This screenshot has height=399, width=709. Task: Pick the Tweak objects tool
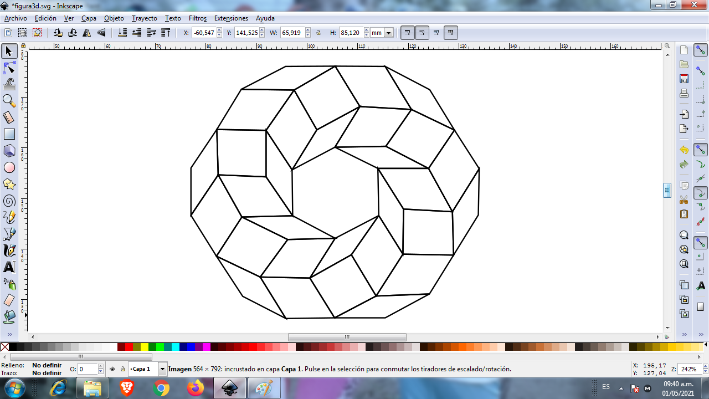pos(9,84)
